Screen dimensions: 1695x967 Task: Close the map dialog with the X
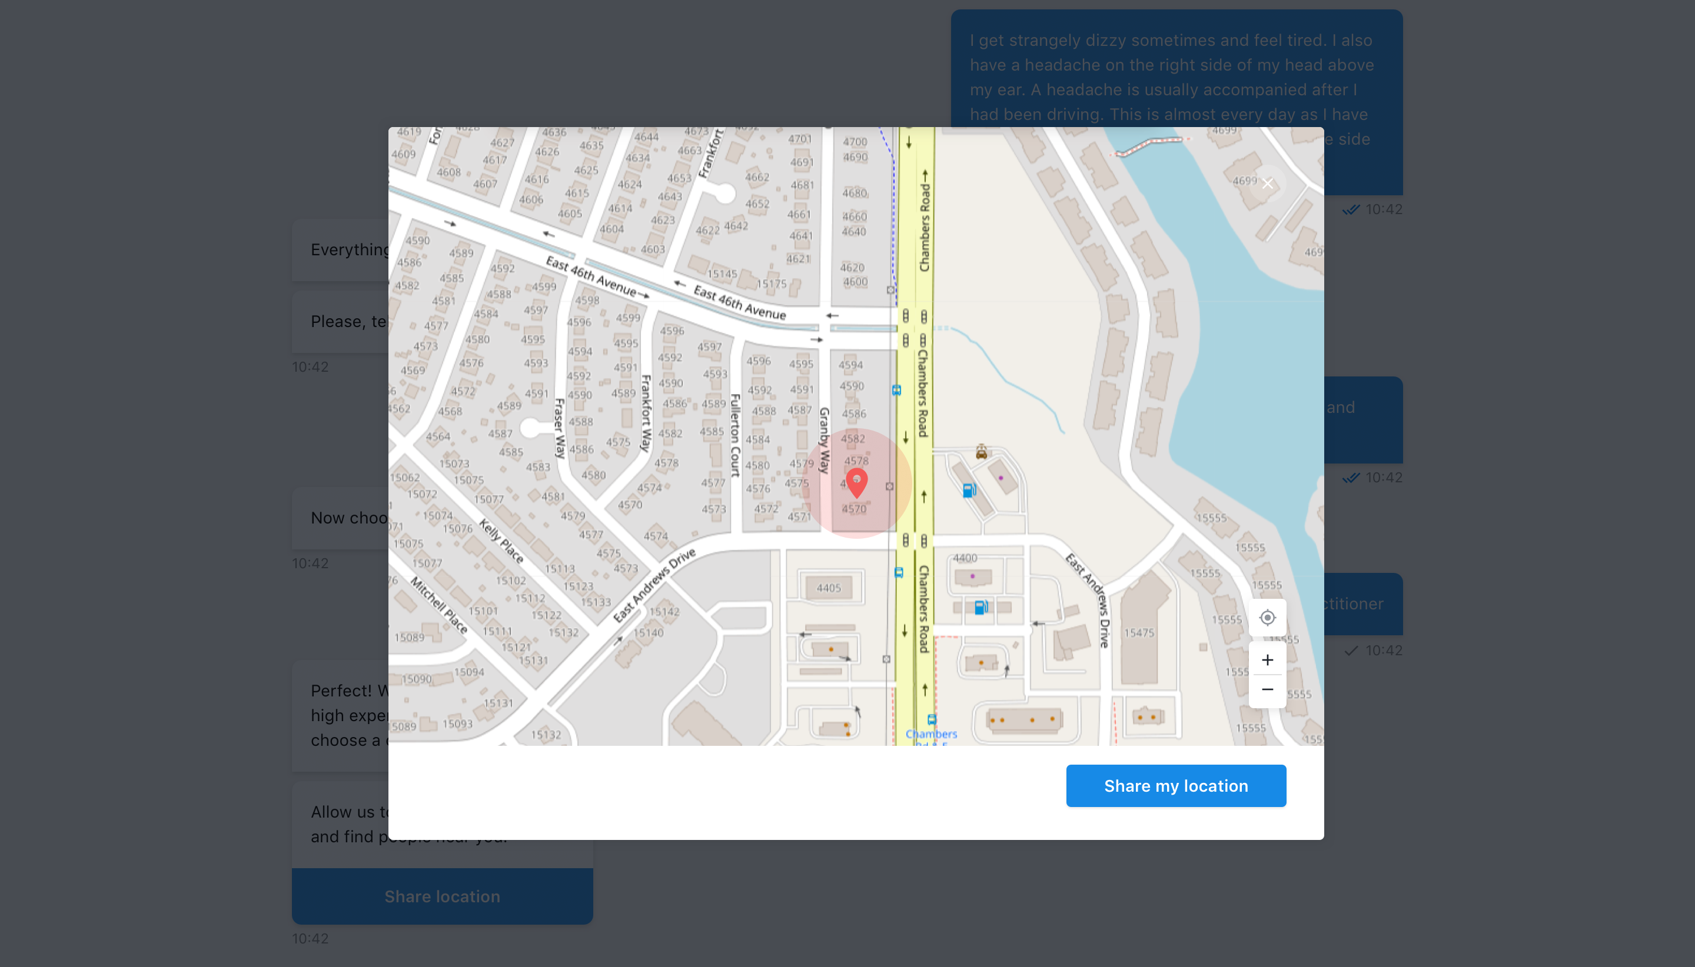1267,184
